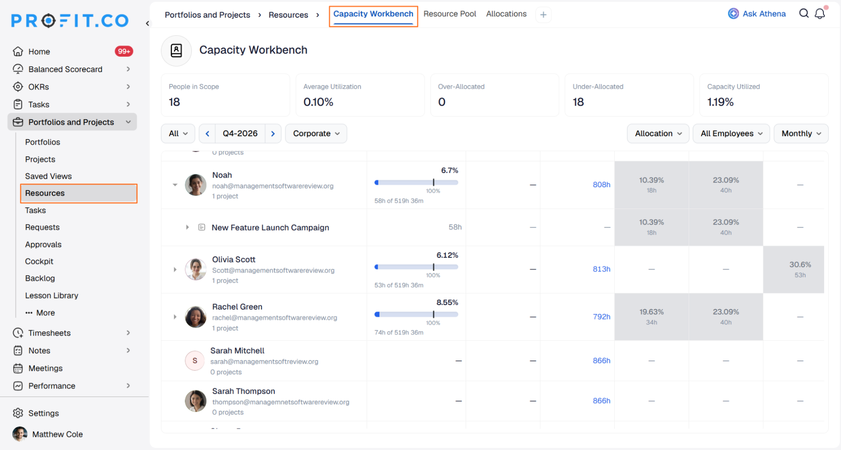This screenshot has width=841, height=450.
Task: Click Sarah Mitchell's 866h link
Action: coord(601,360)
